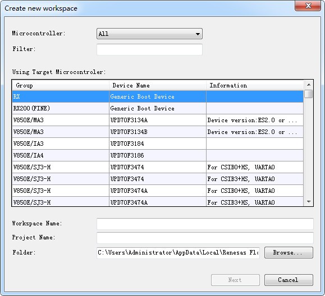The height and width of the screenshot is (296, 325).
Task: Select the RX200(FINE) Generic Boot Device row
Action: (x=158, y=108)
